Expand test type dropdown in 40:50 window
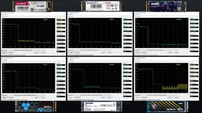The height and width of the screenshot is (113, 202). [74, 95]
